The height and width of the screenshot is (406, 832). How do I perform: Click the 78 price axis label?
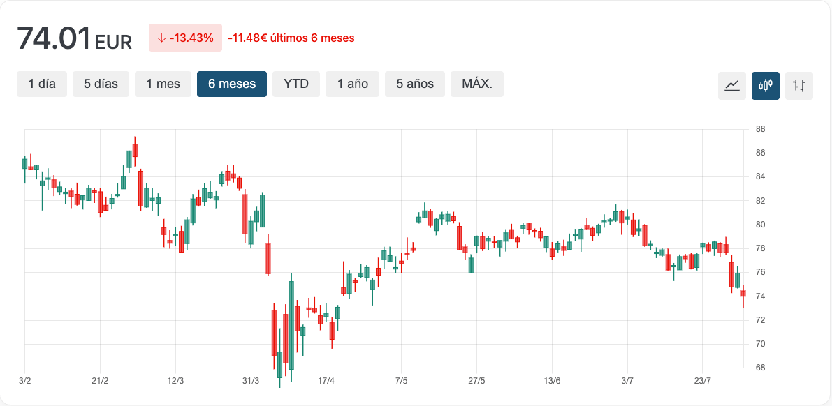click(760, 248)
